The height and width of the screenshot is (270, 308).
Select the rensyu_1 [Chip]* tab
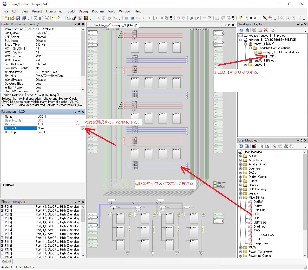pos(125,25)
